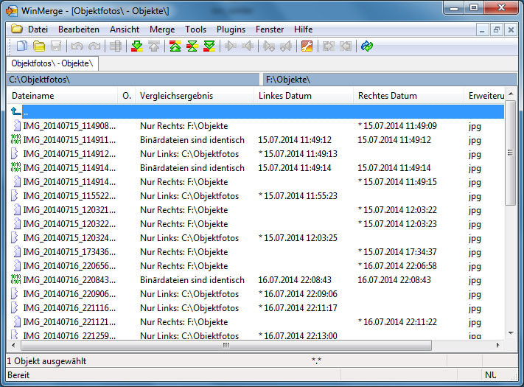Screen dimensions: 524x387
Task: Copy left and advance to next
Action: 286,46
